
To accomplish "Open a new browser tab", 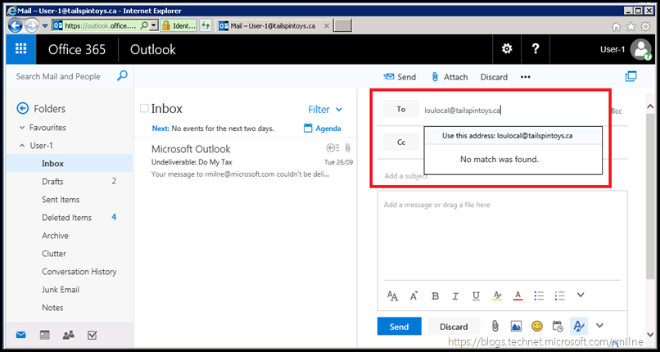I will (342, 26).
